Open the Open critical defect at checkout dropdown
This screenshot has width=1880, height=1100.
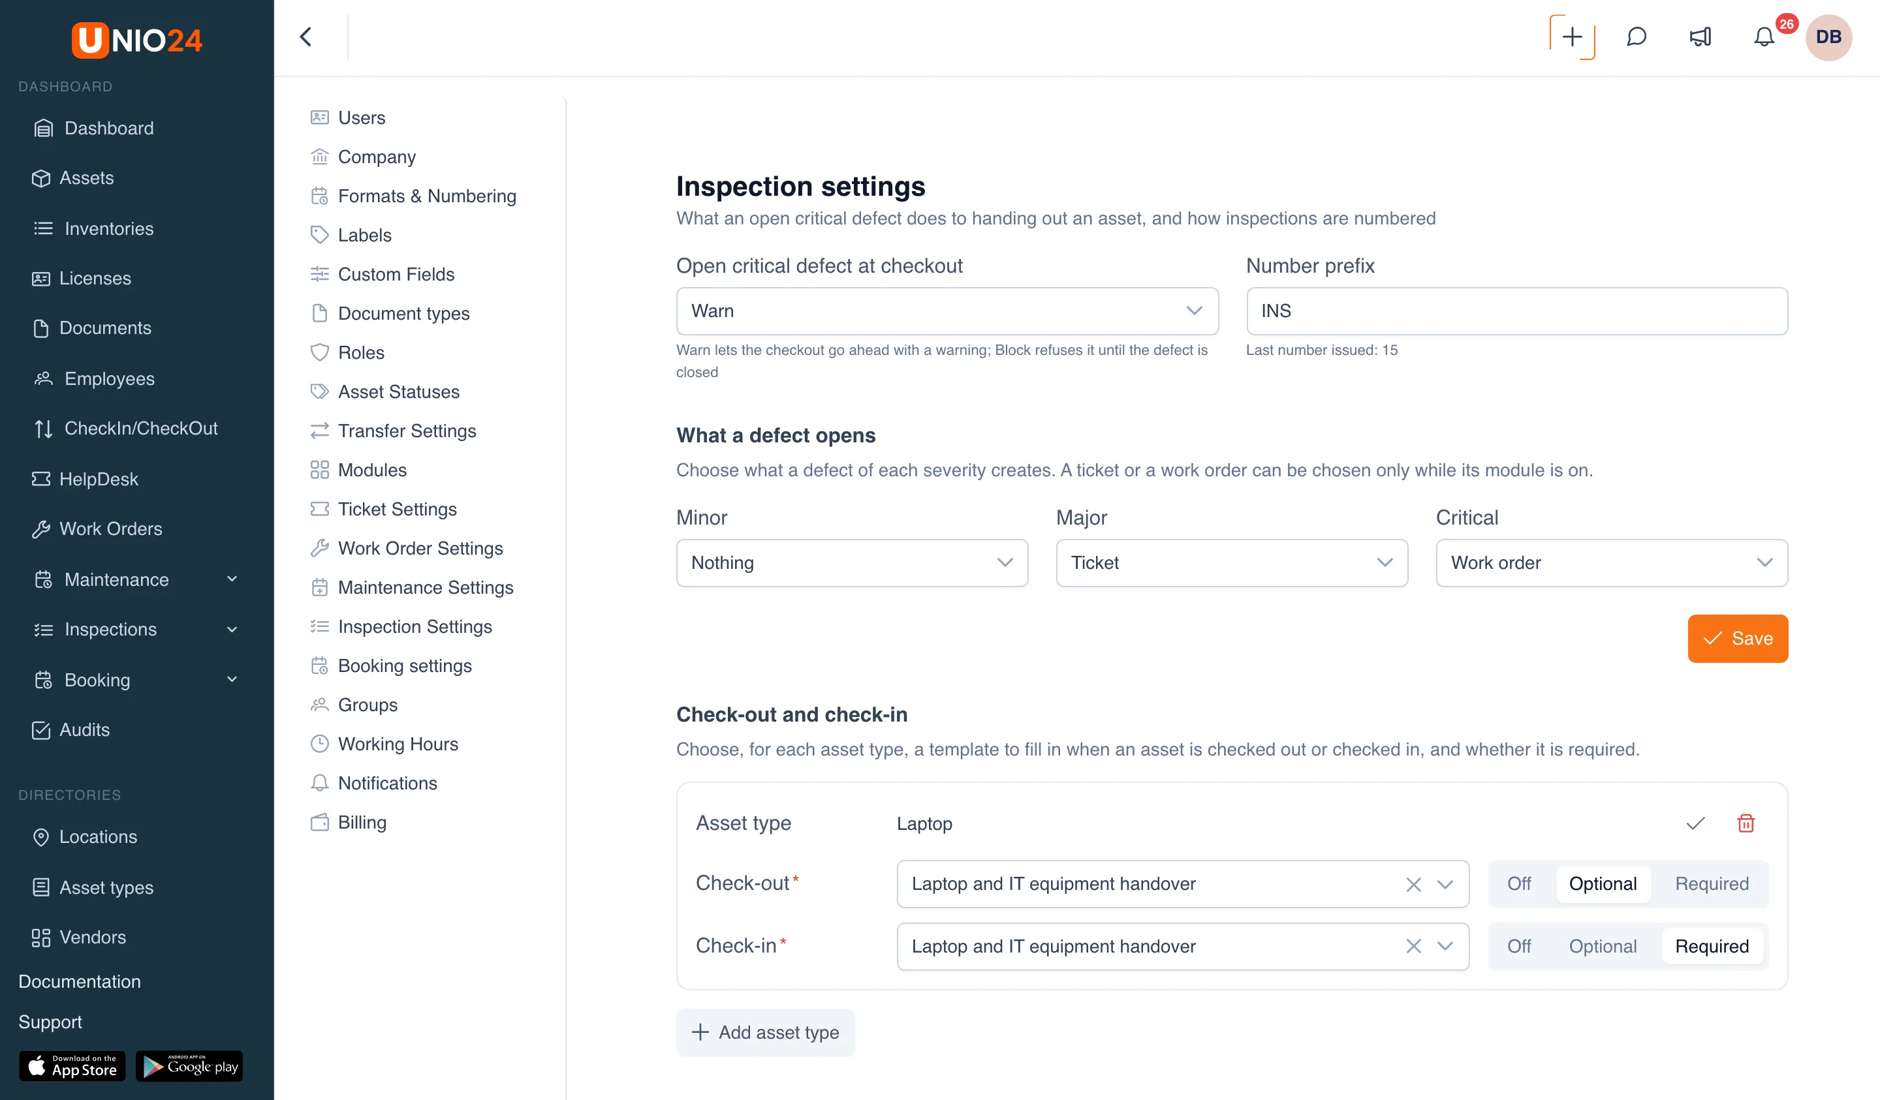tap(947, 311)
